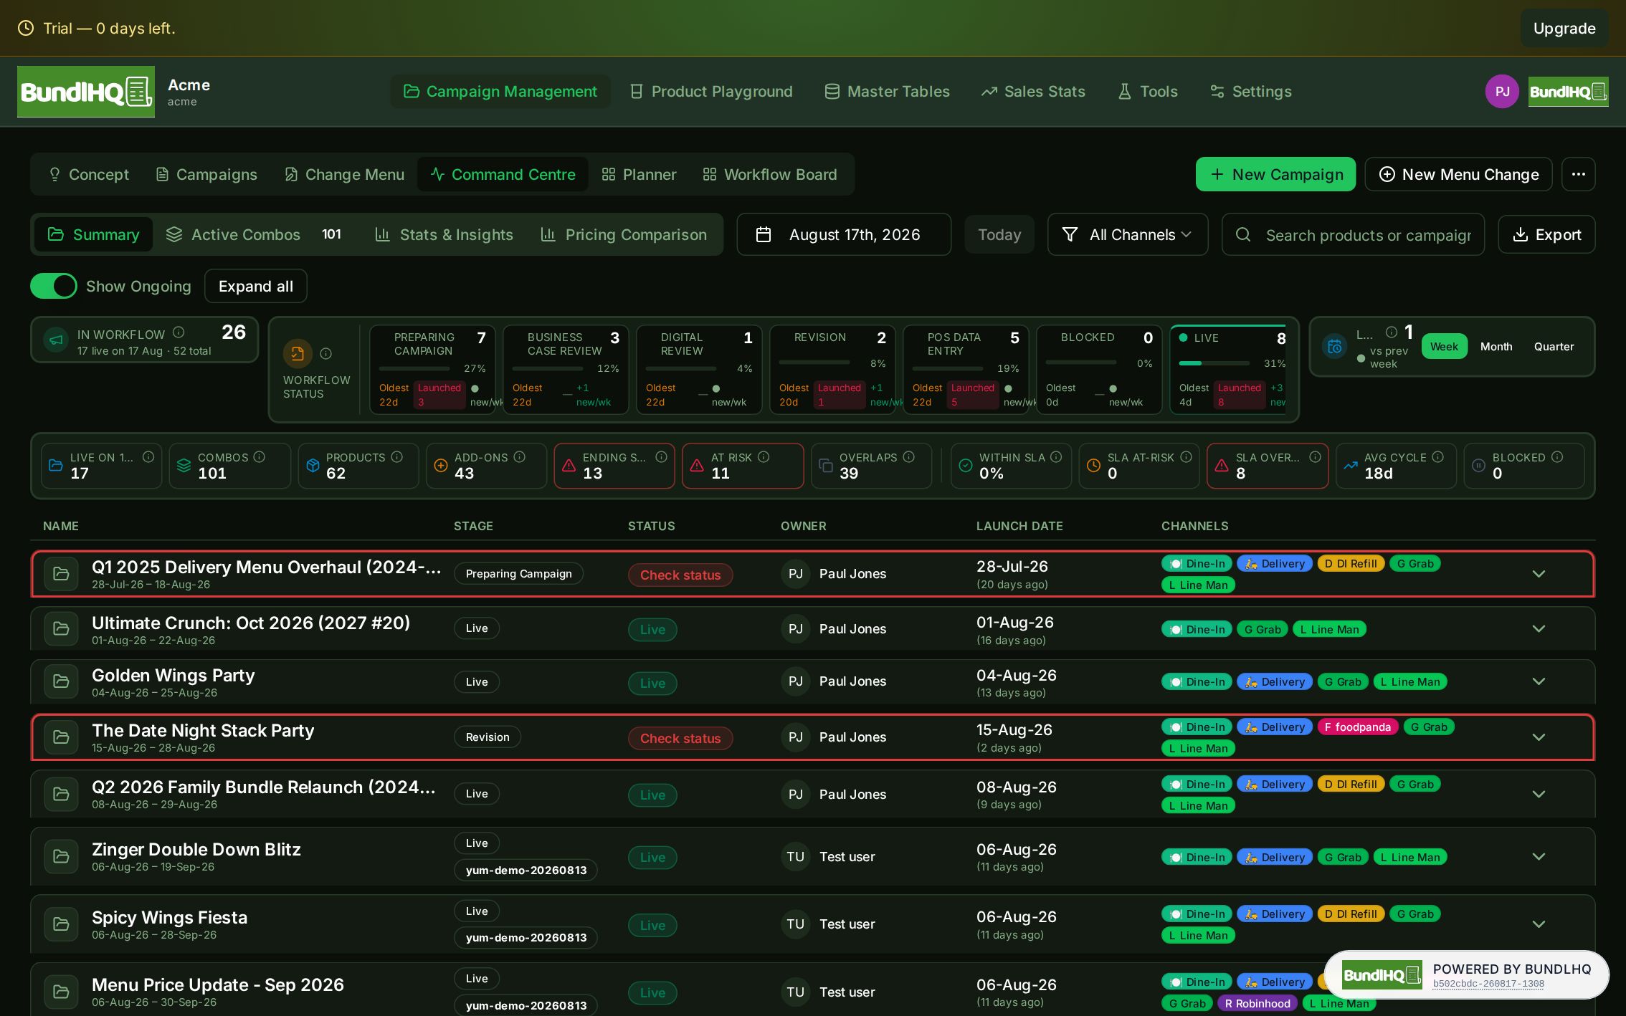Screen dimensions: 1626x1016
Task: Click the folder icon for Golden Wings Party
Action: click(61, 681)
